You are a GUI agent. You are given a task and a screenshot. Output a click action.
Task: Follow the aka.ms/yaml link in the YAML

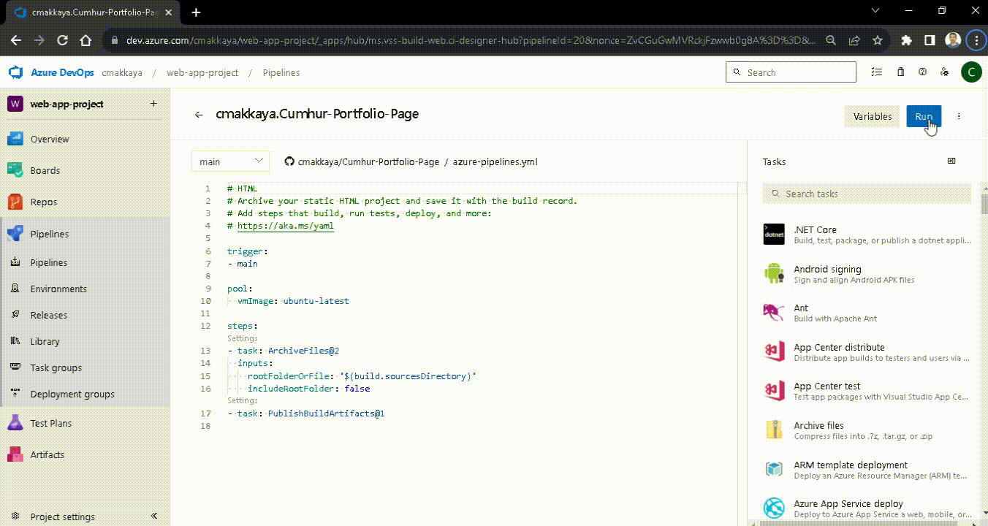click(286, 226)
